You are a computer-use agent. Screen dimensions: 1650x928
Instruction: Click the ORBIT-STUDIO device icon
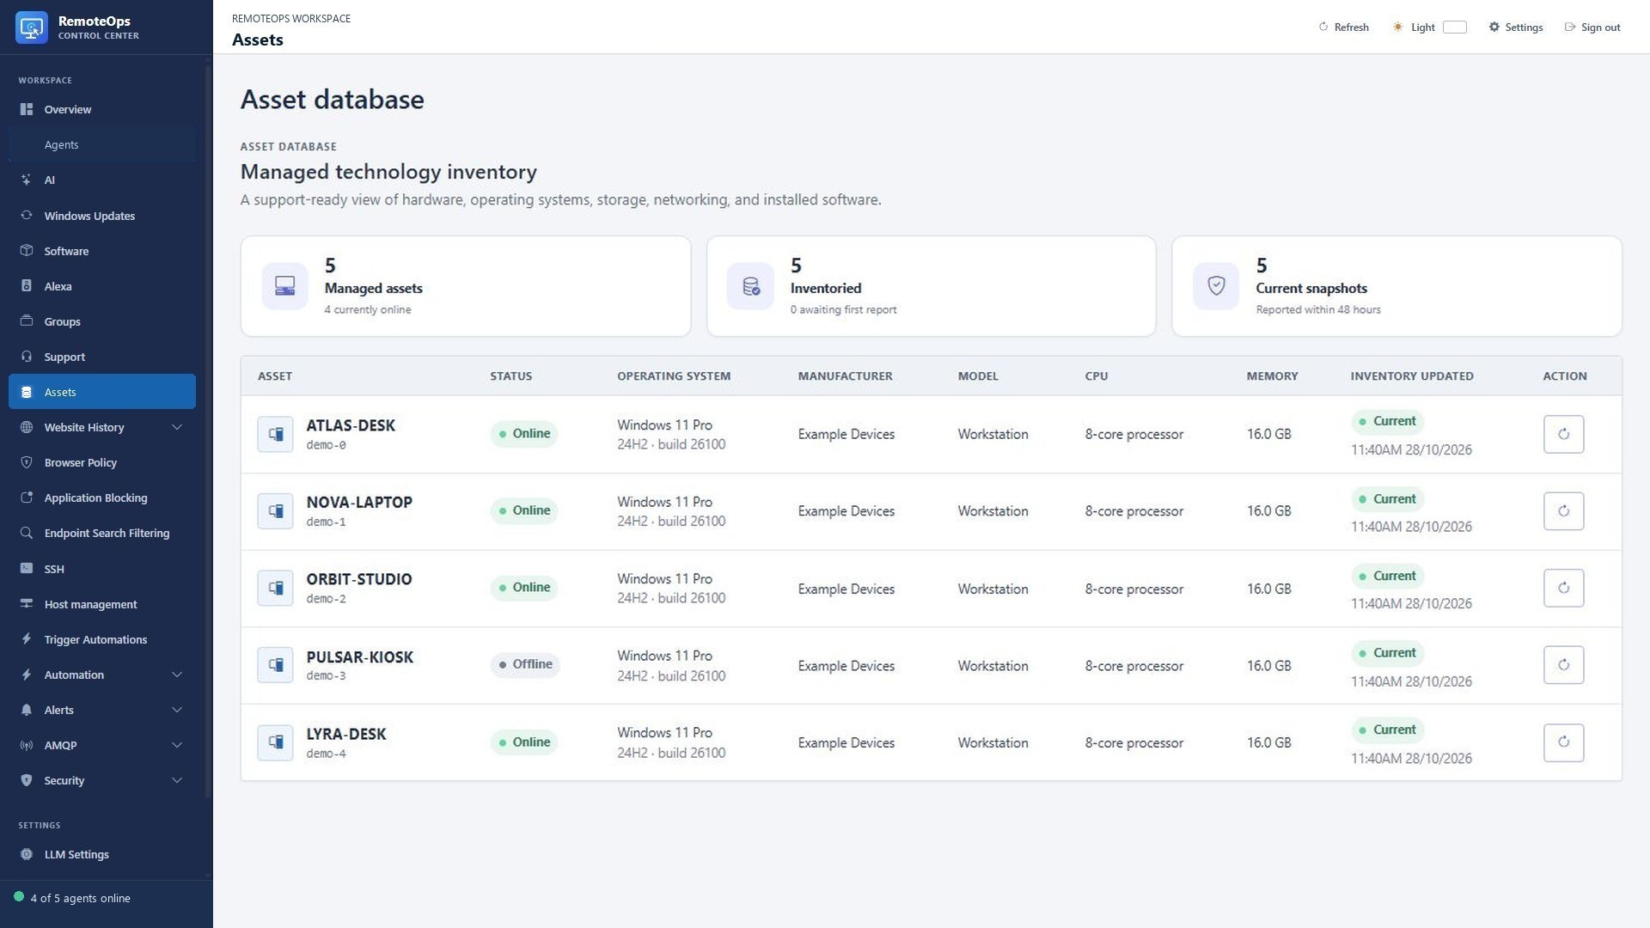(275, 589)
